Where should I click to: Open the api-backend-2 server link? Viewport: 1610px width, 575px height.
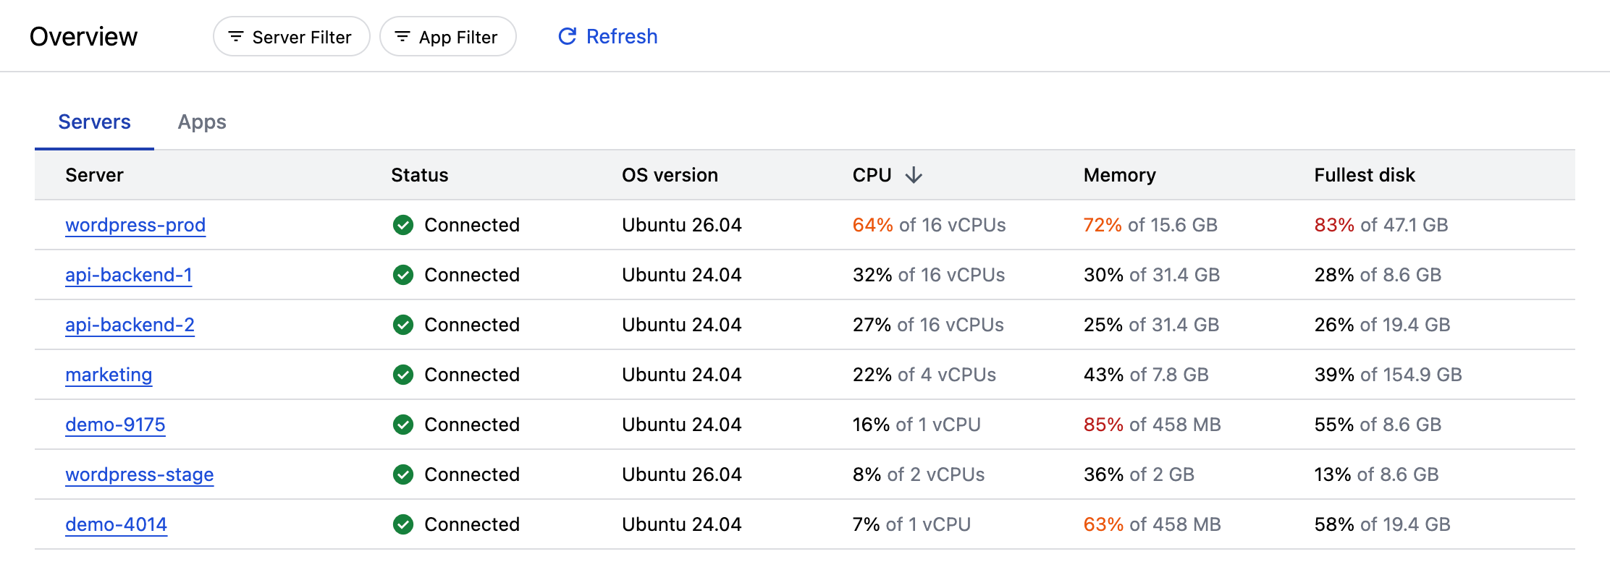tap(130, 325)
